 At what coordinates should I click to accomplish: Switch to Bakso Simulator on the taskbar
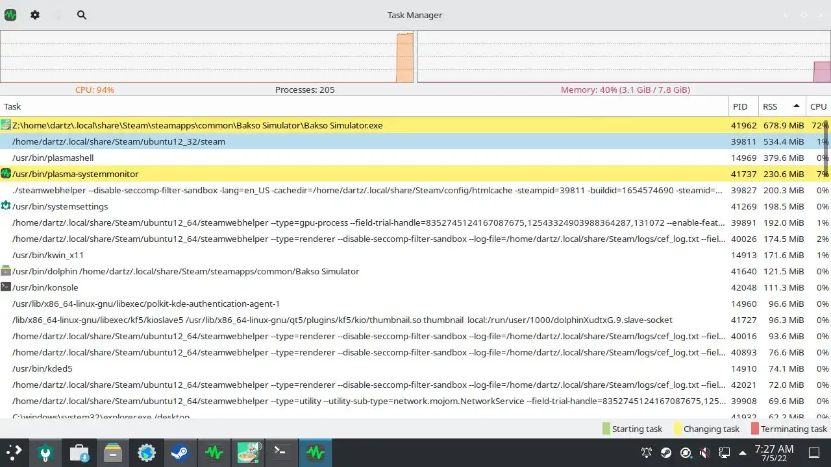[x=248, y=452]
